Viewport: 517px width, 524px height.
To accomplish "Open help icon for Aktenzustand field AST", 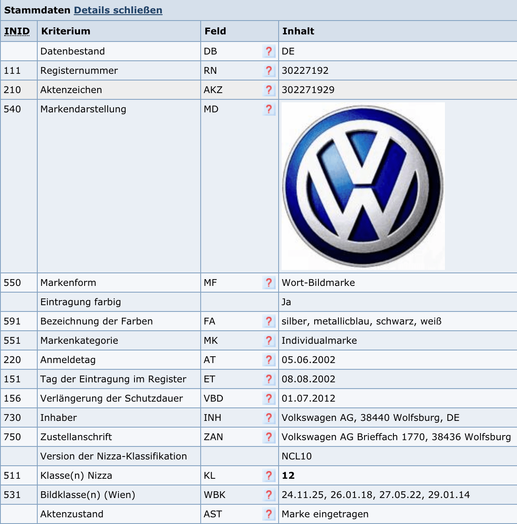I will coord(269,514).
